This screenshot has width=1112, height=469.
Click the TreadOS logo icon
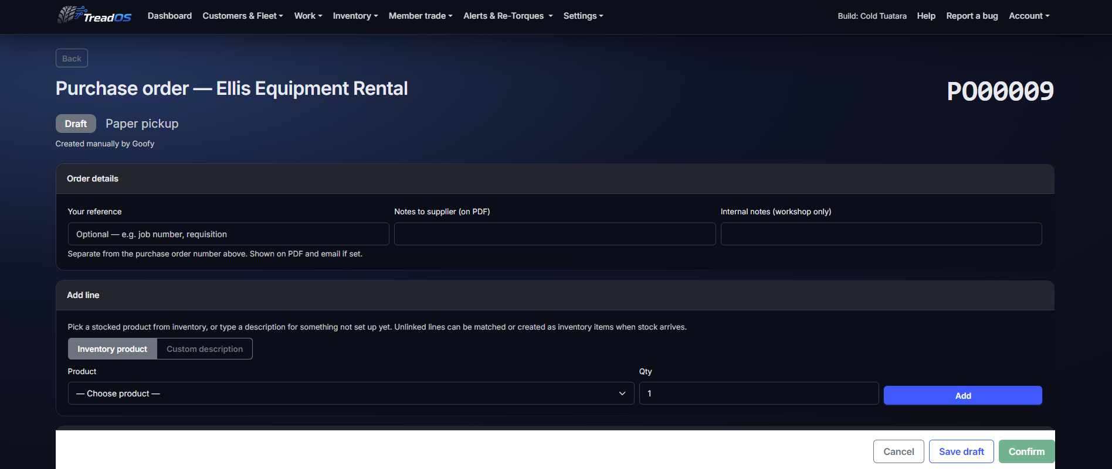[x=94, y=15]
